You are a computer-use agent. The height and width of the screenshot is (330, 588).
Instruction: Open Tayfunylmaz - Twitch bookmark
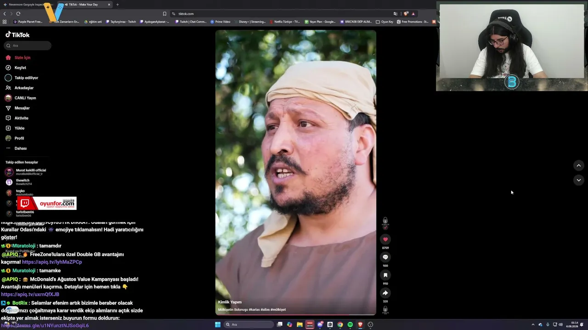tap(121, 22)
